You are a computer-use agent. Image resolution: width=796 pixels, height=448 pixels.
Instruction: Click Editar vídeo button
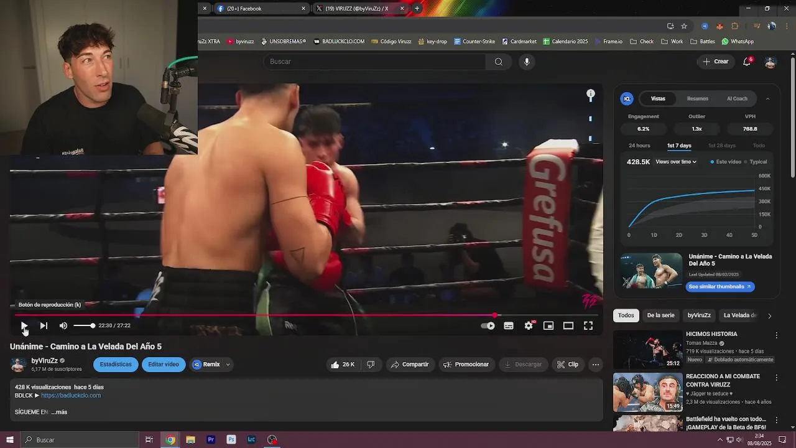point(164,365)
